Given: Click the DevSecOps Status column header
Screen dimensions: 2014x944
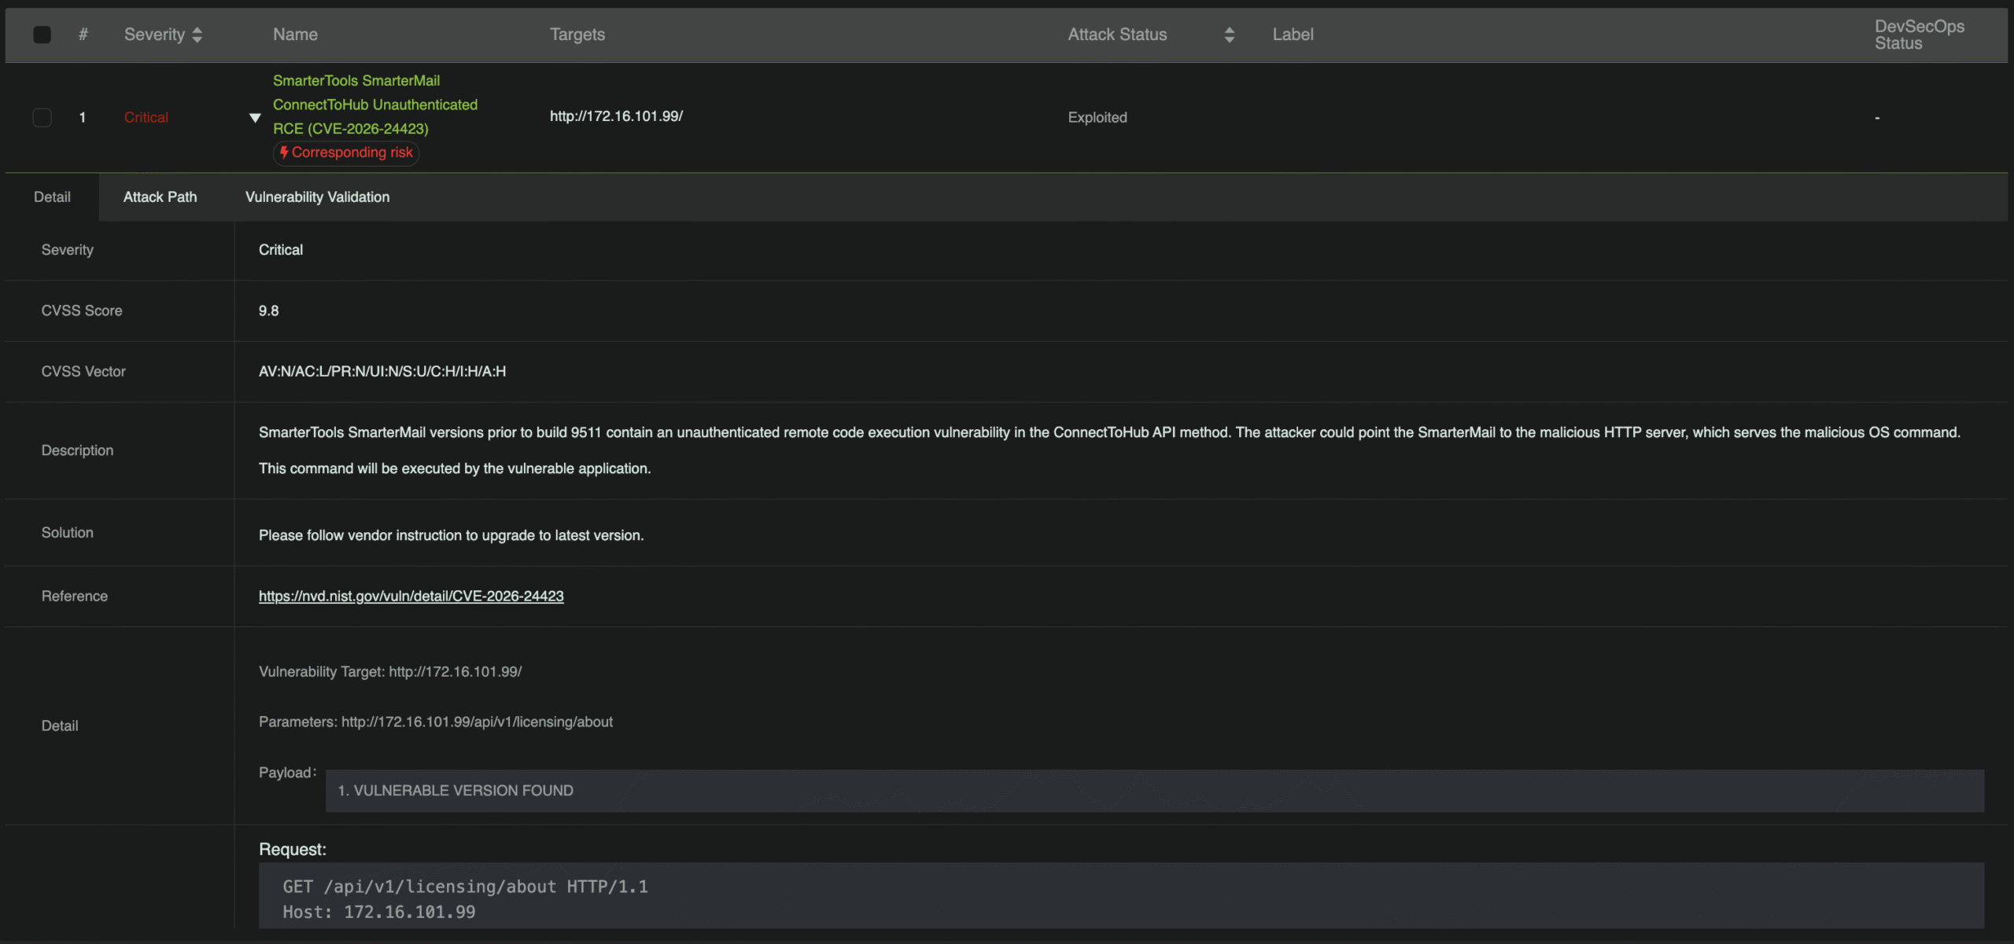Looking at the screenshot, I should tap(1919, 35).
